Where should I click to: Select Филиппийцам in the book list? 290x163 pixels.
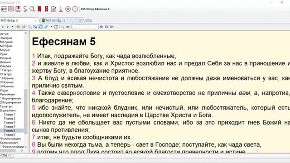[10, 139]
